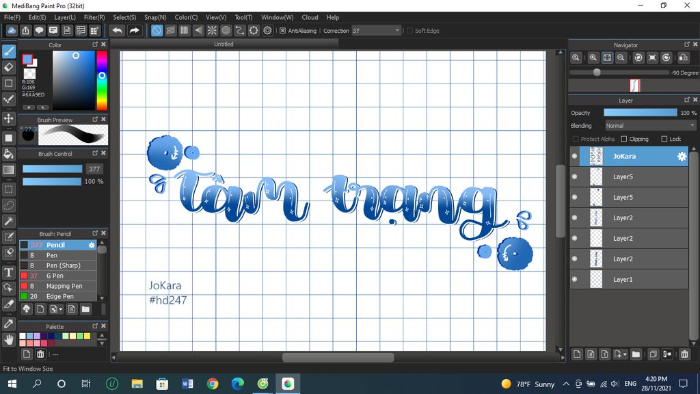Select the Edge Pen brush

(x=57, y=296)
